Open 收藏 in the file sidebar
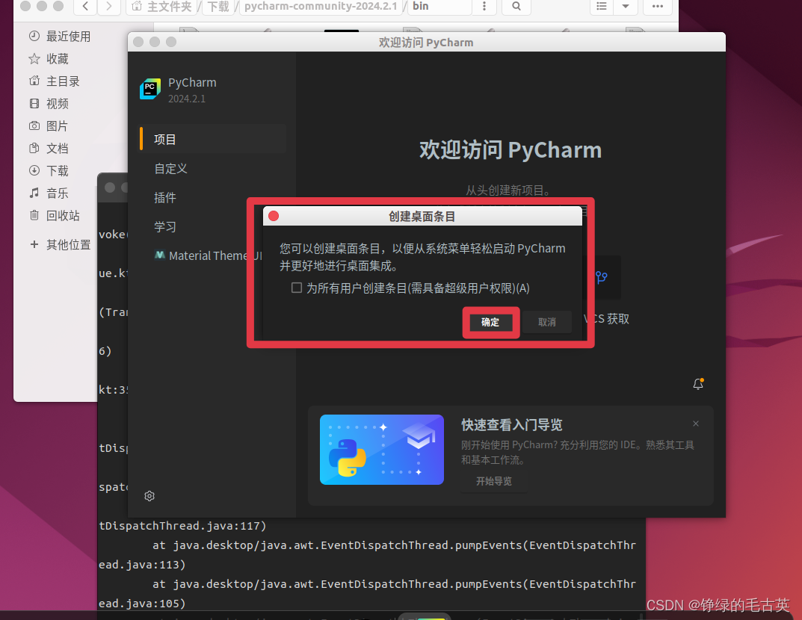This screenshot has width=802, height=620. click(x=49, y=59)
